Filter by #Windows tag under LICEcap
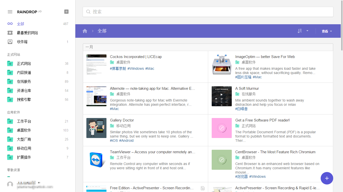Screen dimensions: 343x192 coord(136,68)
